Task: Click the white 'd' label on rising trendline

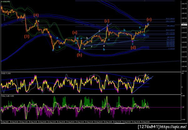Action: (x=99, y=31)
